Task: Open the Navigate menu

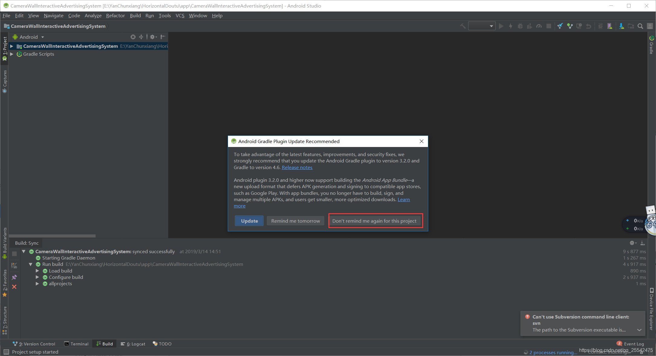Action: (54, 15)
